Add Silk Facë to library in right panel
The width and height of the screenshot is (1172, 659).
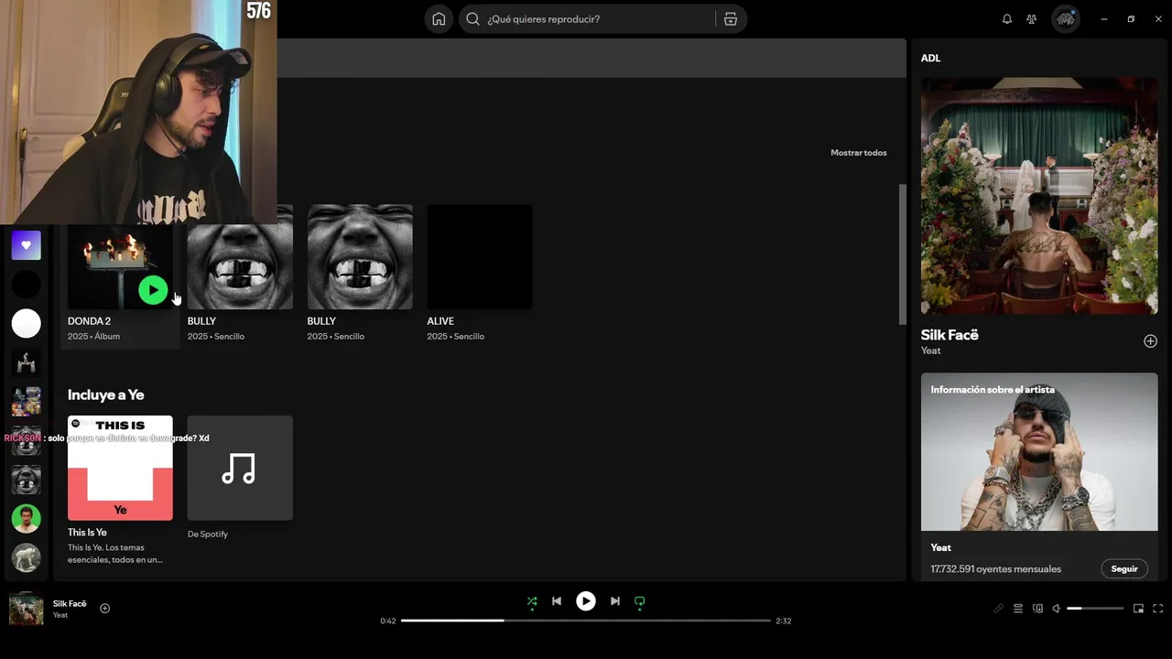pos(1150,341)
